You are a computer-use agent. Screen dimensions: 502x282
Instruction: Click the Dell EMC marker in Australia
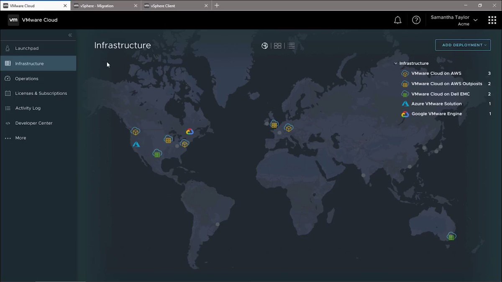451,236
